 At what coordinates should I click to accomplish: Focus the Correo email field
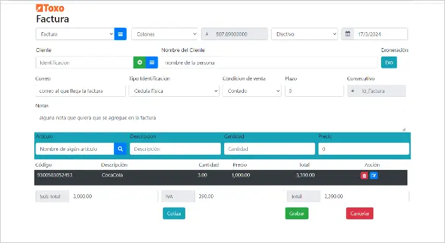click(x=80, y=91)
